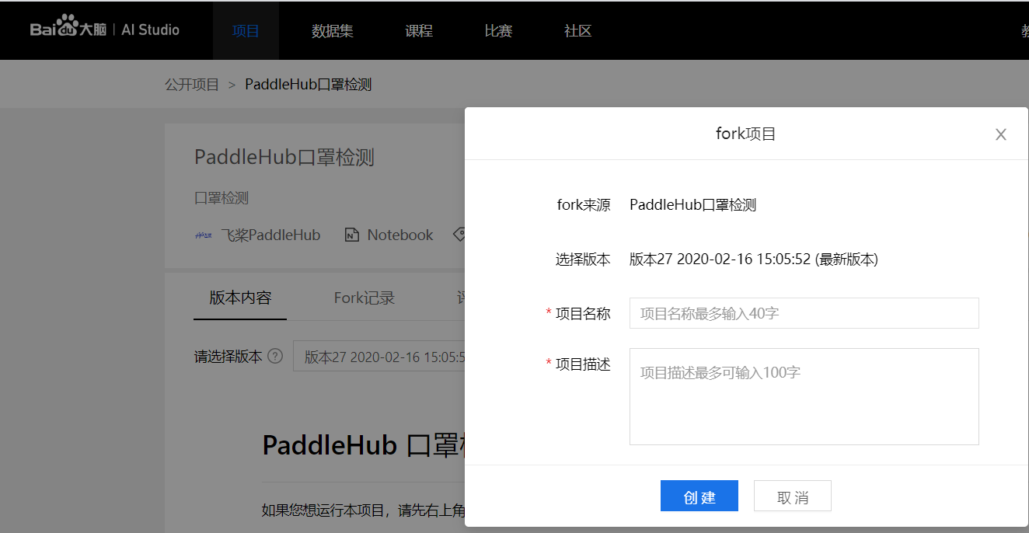The width and height of the screenshot is (1029, 533).
Task: Click the fork来源 value PaddleHub口罩检测
Action: click(693, 205)
